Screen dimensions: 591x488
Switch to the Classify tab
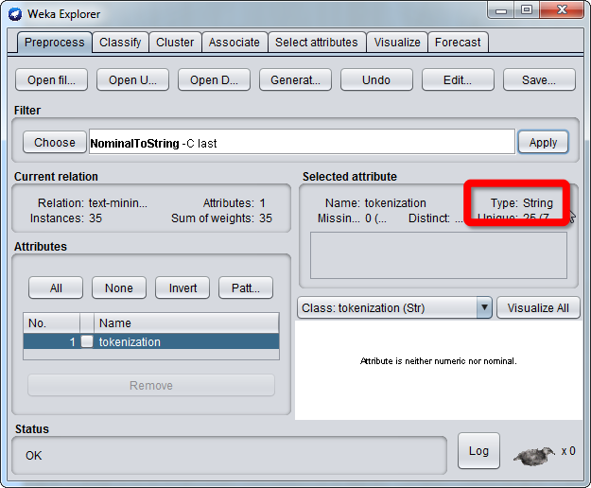(x=120, y=43)
